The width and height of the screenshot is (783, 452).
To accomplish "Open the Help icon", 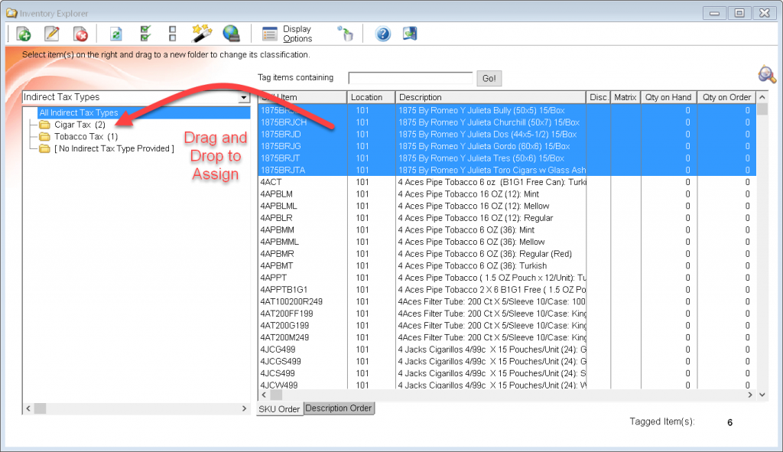I will (382, 33).
